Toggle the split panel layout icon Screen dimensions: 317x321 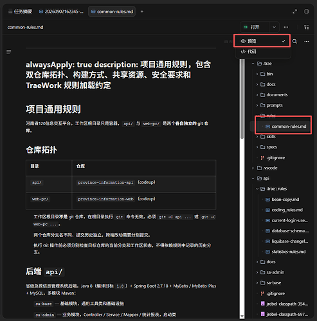pyautogui.click(x=307, y=12)
